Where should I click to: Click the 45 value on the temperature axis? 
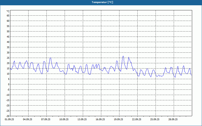(8, 37)
